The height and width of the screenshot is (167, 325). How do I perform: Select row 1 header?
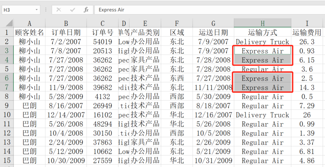(7, 32)
